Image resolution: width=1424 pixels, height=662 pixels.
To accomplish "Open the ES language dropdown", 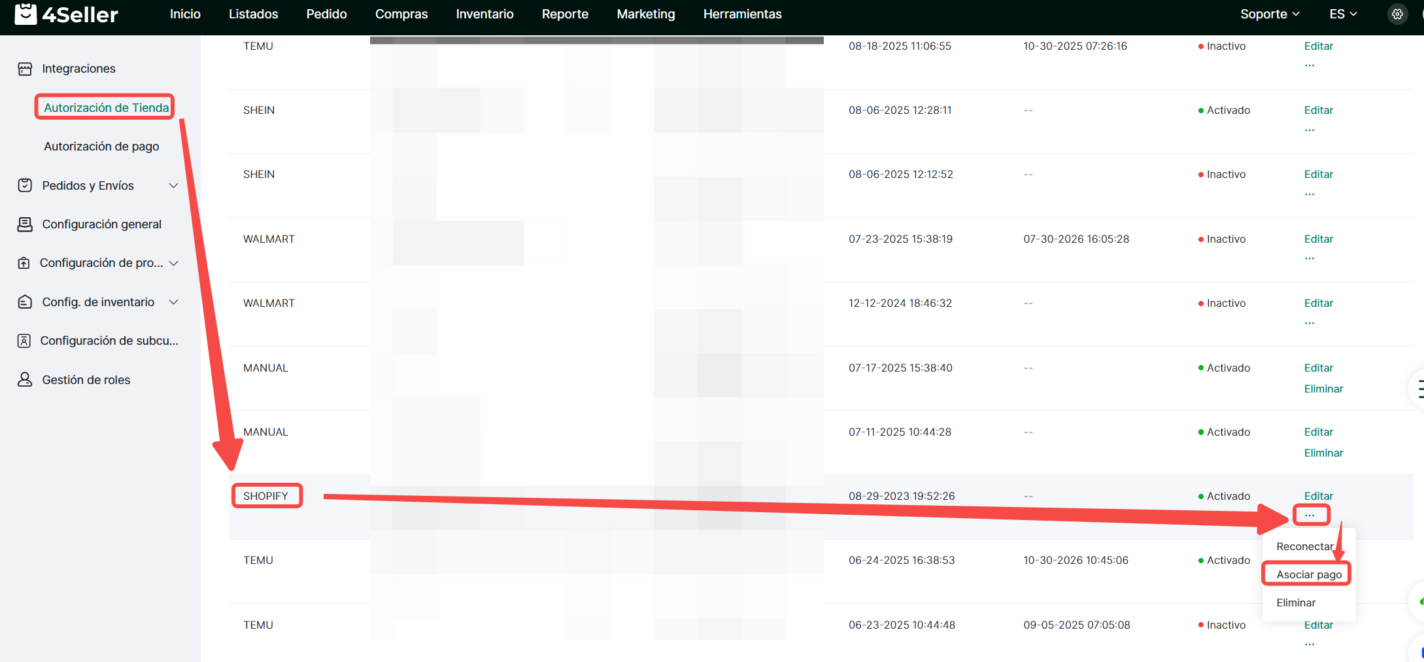I will (x=1343, y=14).
